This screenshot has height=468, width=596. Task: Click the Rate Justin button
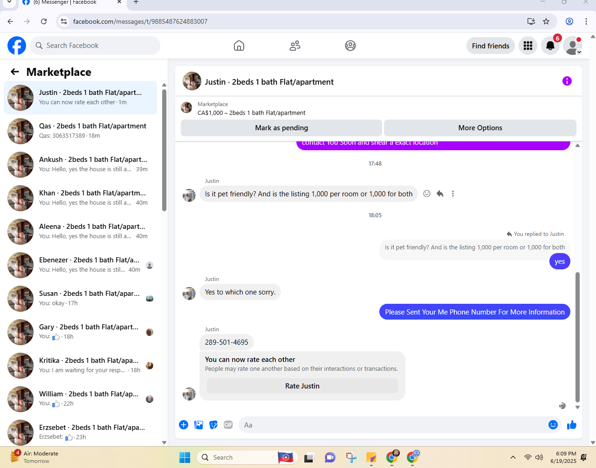pos(302,386)
